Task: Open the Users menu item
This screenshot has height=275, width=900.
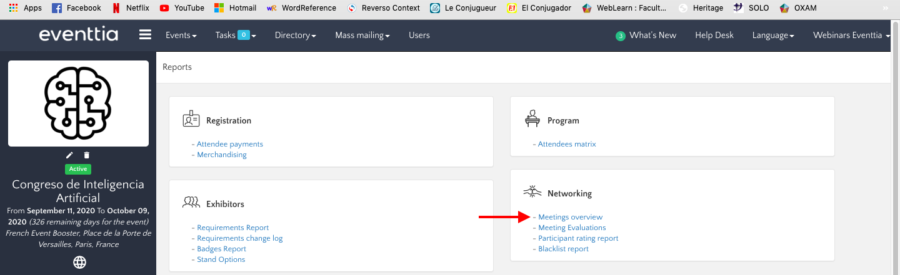Action: (419, 36)
